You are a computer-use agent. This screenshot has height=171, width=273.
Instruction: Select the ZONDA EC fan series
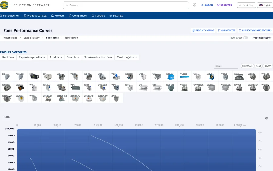[48, 98]
